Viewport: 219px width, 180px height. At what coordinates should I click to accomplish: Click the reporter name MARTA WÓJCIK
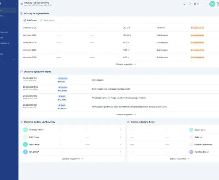[x=30, y=99]
